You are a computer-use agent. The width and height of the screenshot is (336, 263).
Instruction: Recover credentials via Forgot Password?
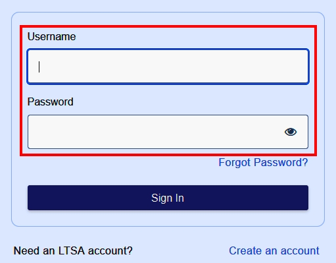[263, 163]
